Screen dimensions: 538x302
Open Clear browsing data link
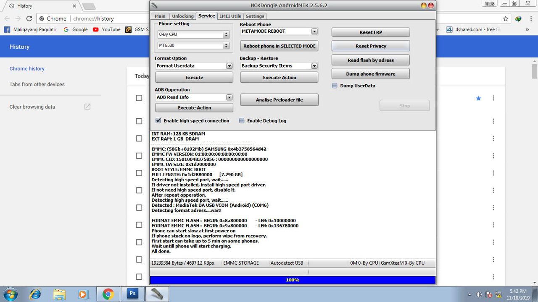click(32, 107)
